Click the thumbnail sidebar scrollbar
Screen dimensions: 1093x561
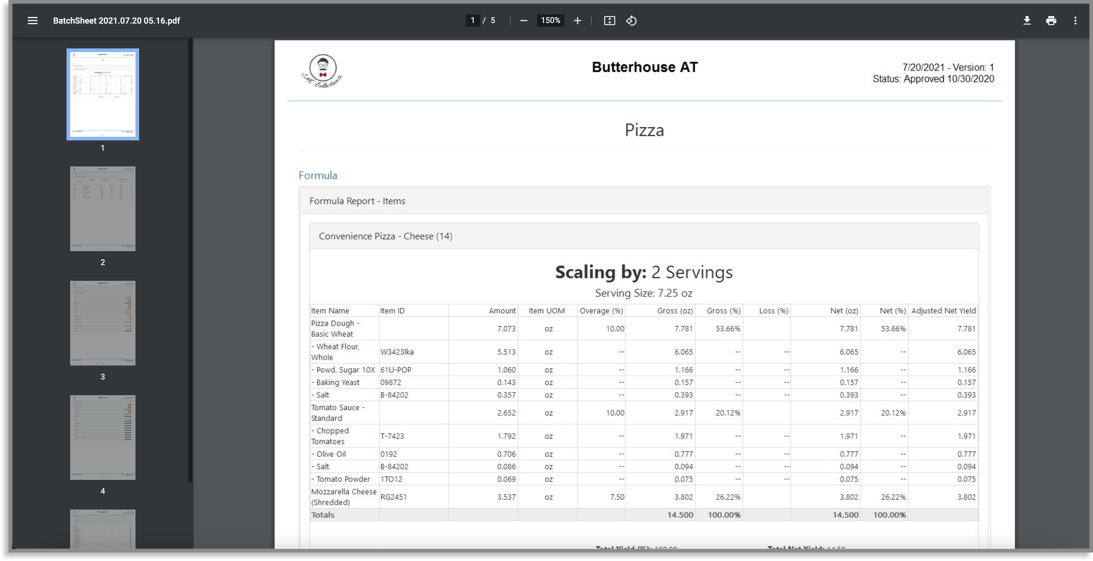click(190, 261)
